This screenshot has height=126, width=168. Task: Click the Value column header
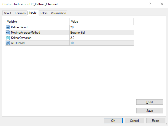click(102, 22)
